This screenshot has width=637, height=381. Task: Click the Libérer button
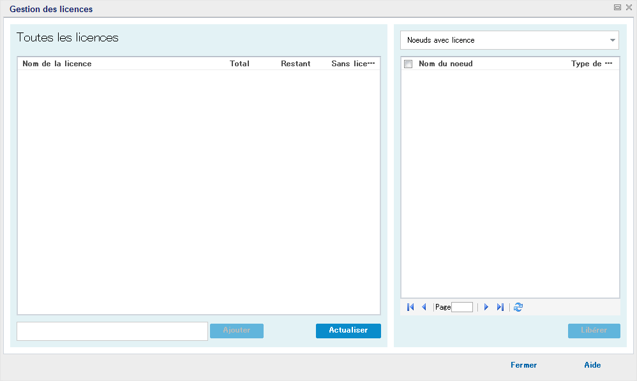pos(594,331)
